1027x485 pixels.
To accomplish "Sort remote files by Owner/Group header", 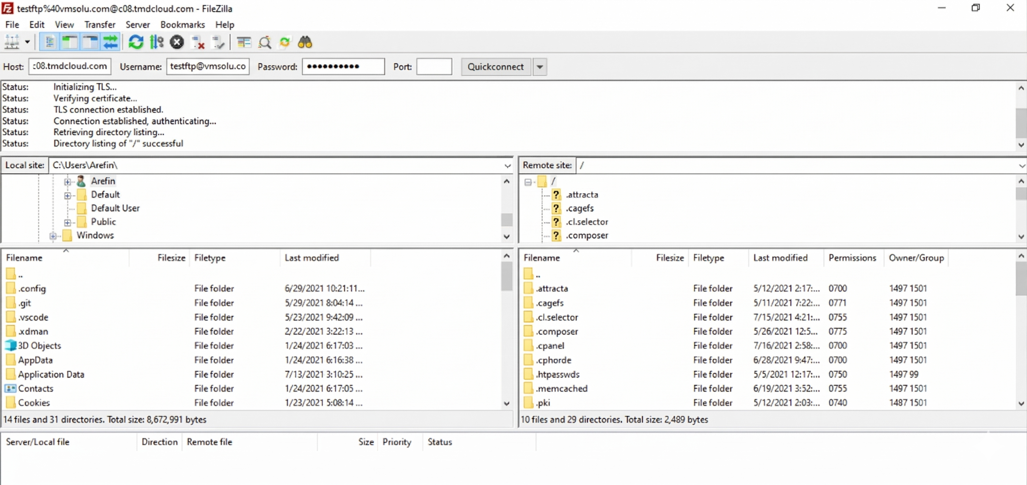I will pos(916,257).
